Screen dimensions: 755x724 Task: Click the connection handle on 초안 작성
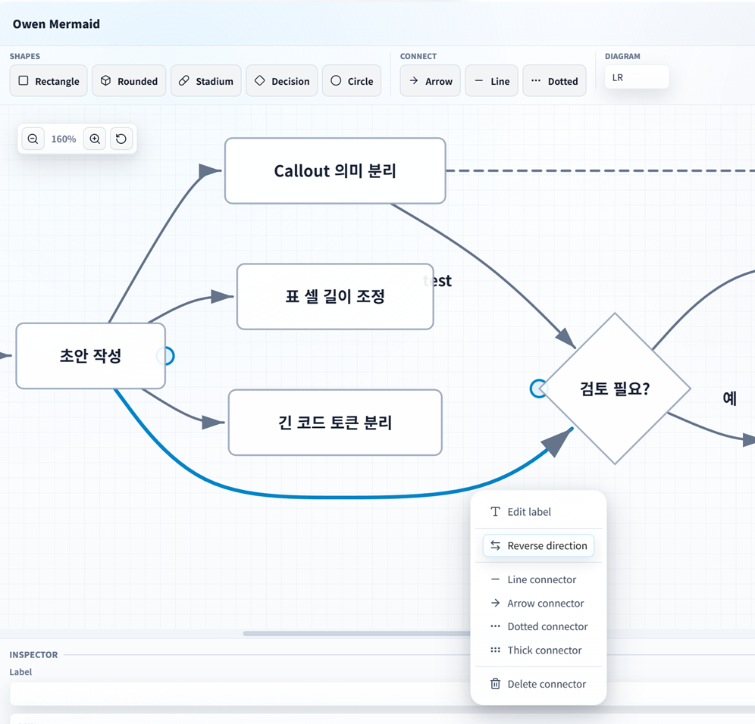pyautogui.click(x=166, y=356)
